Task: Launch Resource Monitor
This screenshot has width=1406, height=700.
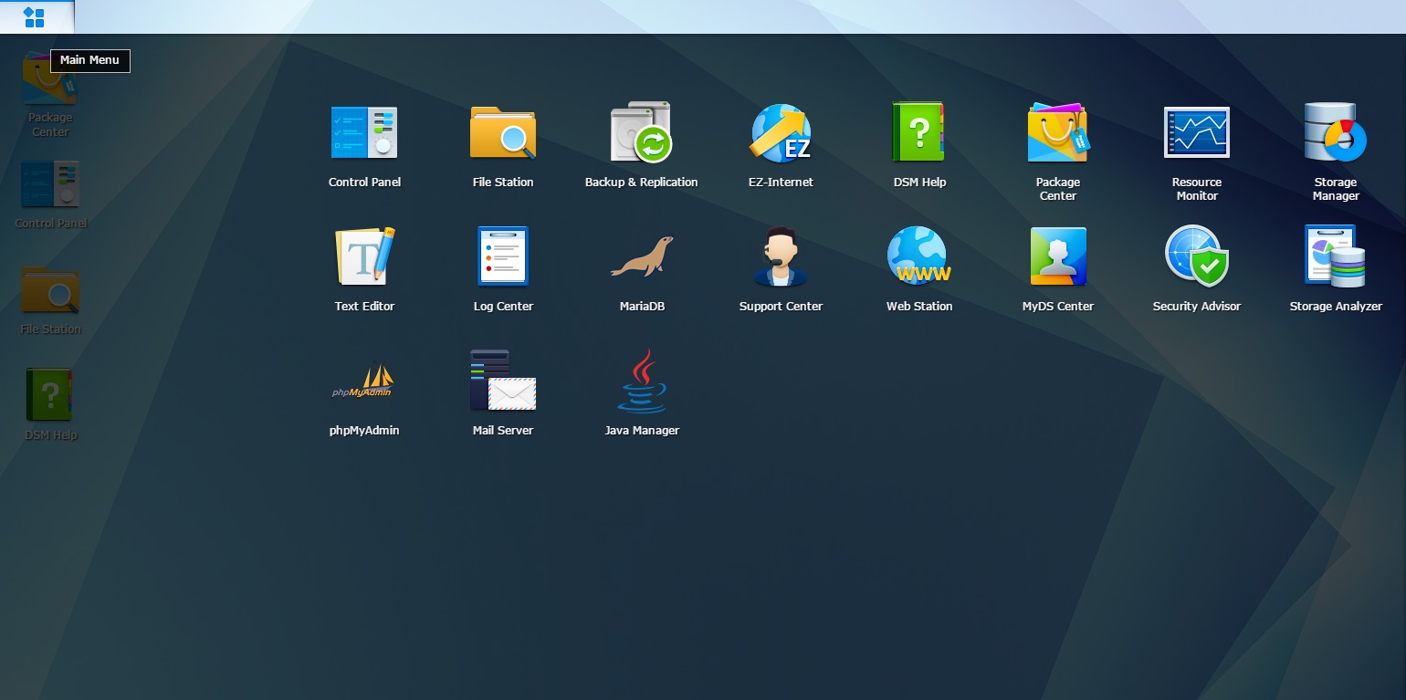Action: click(1197, 133)
